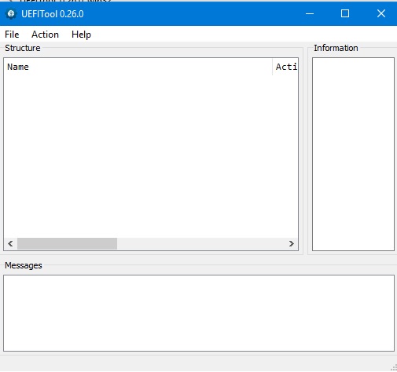This screenshot has width=397, height=372.
Task: Click inside the Messages list area
Action: coord(199,313)
